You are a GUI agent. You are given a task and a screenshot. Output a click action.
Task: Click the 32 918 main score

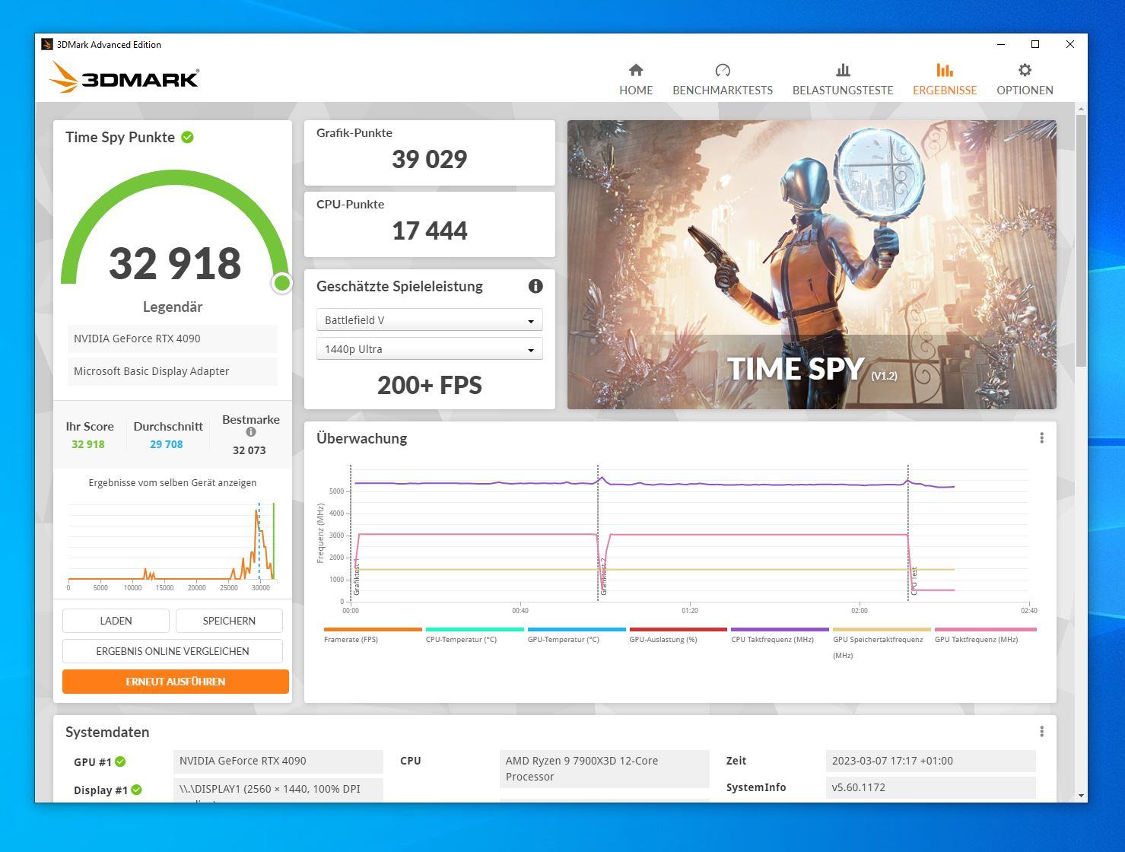[x=175, y=263]
